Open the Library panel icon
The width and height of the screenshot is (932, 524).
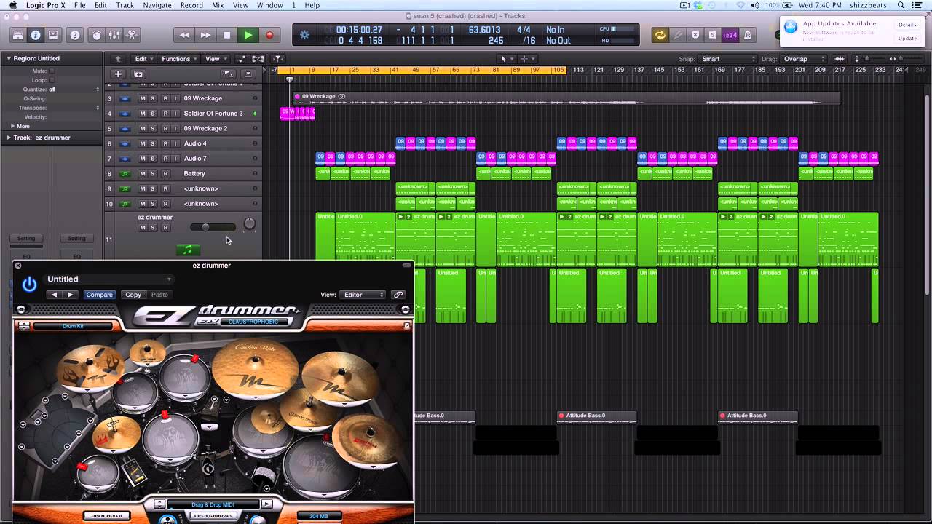(17, 35)
